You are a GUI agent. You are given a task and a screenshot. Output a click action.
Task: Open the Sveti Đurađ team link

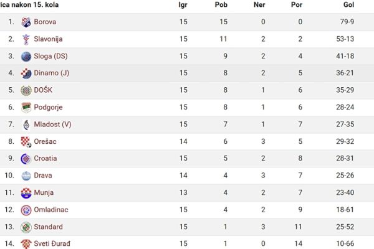coord(52,244)
